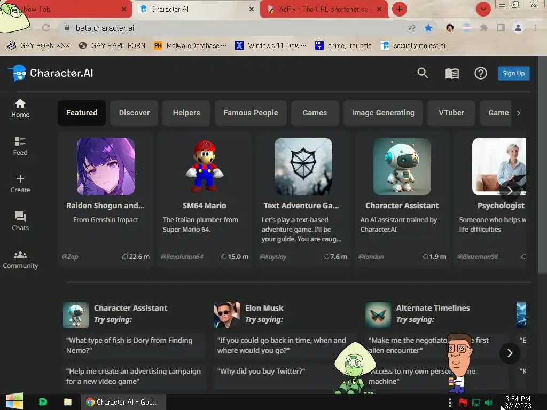Click the network monitor tray icon
547x410 pixels.
(476, 403)
